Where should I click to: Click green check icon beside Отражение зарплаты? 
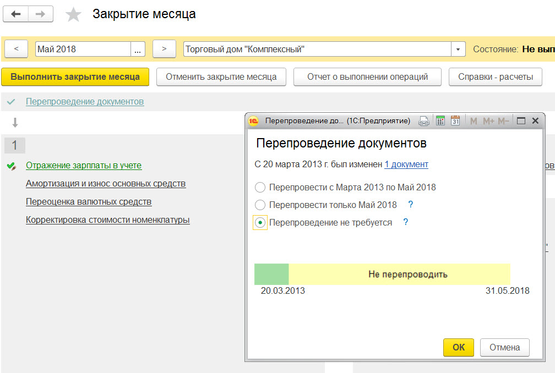click(x=12, y=166)
